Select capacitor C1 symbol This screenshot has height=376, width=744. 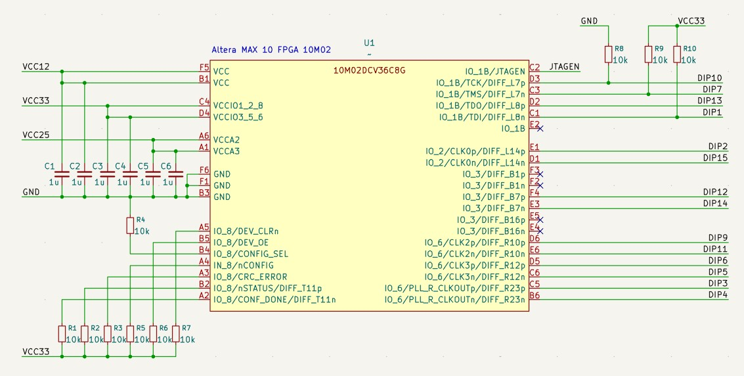tap(62, 174)
